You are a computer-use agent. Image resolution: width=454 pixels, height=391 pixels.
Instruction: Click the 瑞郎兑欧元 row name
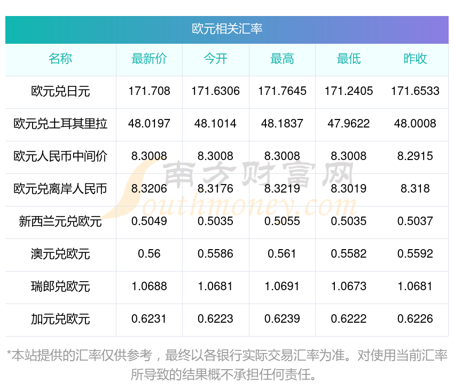click(60, 286)
